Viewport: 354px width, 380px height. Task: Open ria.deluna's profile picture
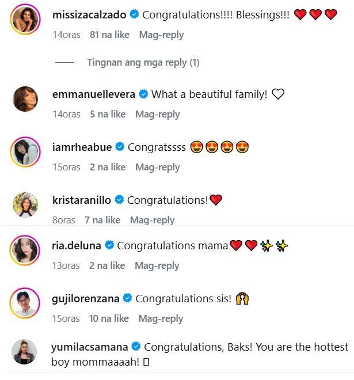(x=26, y=250)
